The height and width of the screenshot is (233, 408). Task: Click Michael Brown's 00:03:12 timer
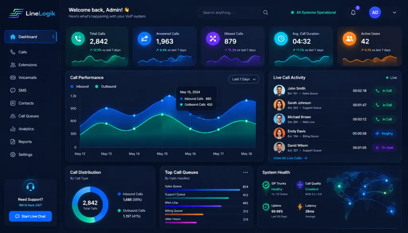(x=359, y=119)
